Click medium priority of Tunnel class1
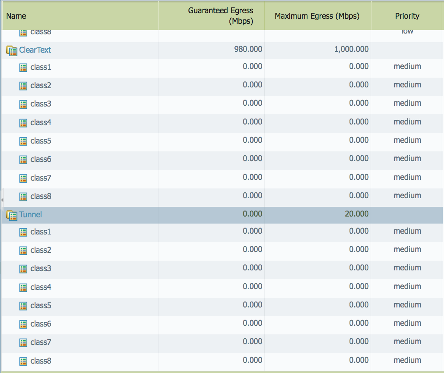The height and width of the screenshot is (373, 444). coord(407,231)
